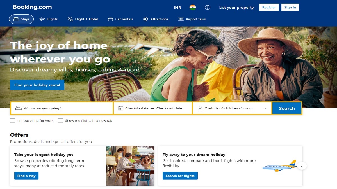Image resolution: width=337 pixels, height=189 pixels.
Task: Click the bed icon in destination field
Action: tap(19, 108)
